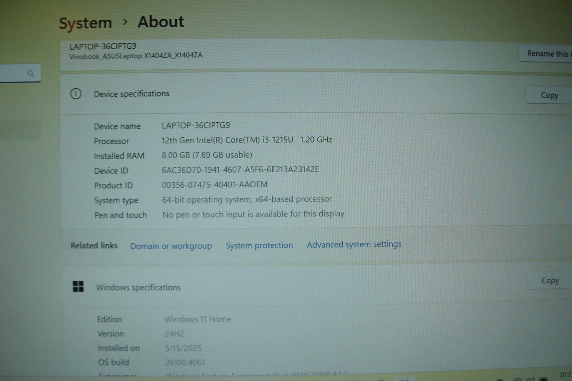
Task: Copy the Windows specifications
Action: coord(549,281)
